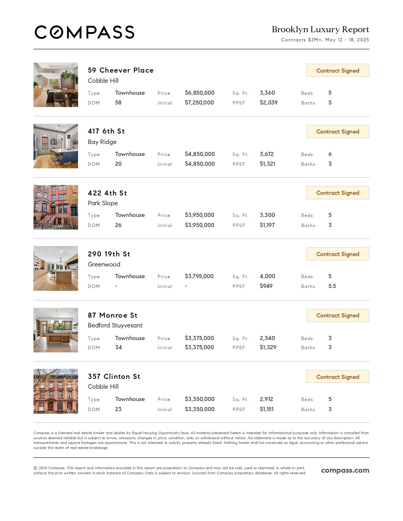Viewport: 403px width, 521px height.
Task: Click the 417 6th St listing photo
Action: pyautogui.click(x=56, y=146)
